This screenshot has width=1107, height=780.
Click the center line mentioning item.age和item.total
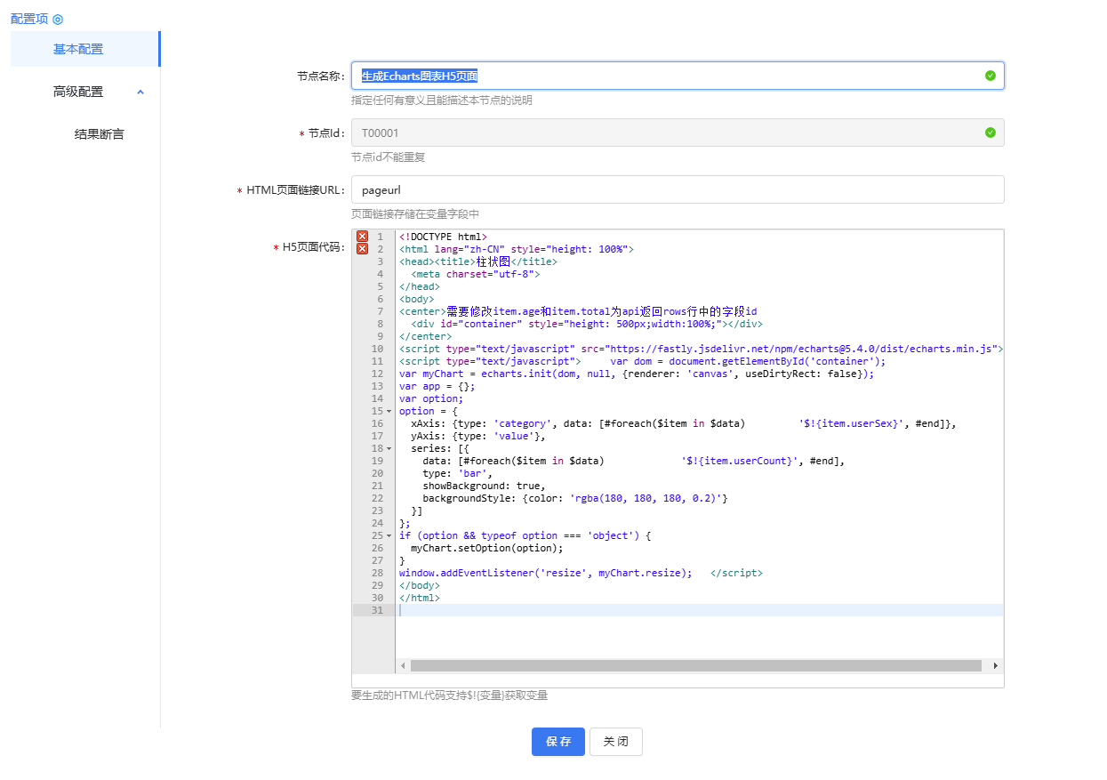coord(578,311)
